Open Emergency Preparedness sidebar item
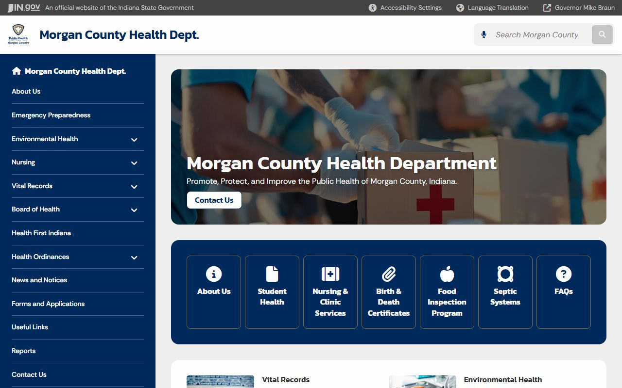622x388 pixels. tap(51, 115)
